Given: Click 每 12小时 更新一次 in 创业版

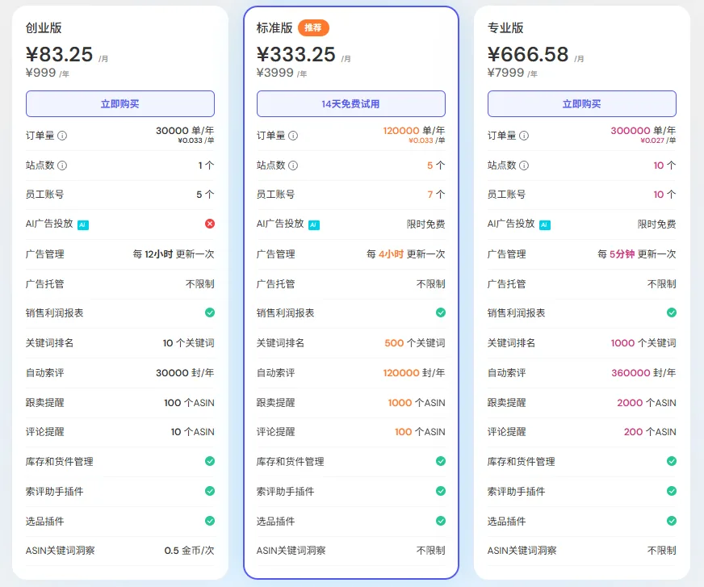Looking at the screenshot, I should (x=174, y=254).
